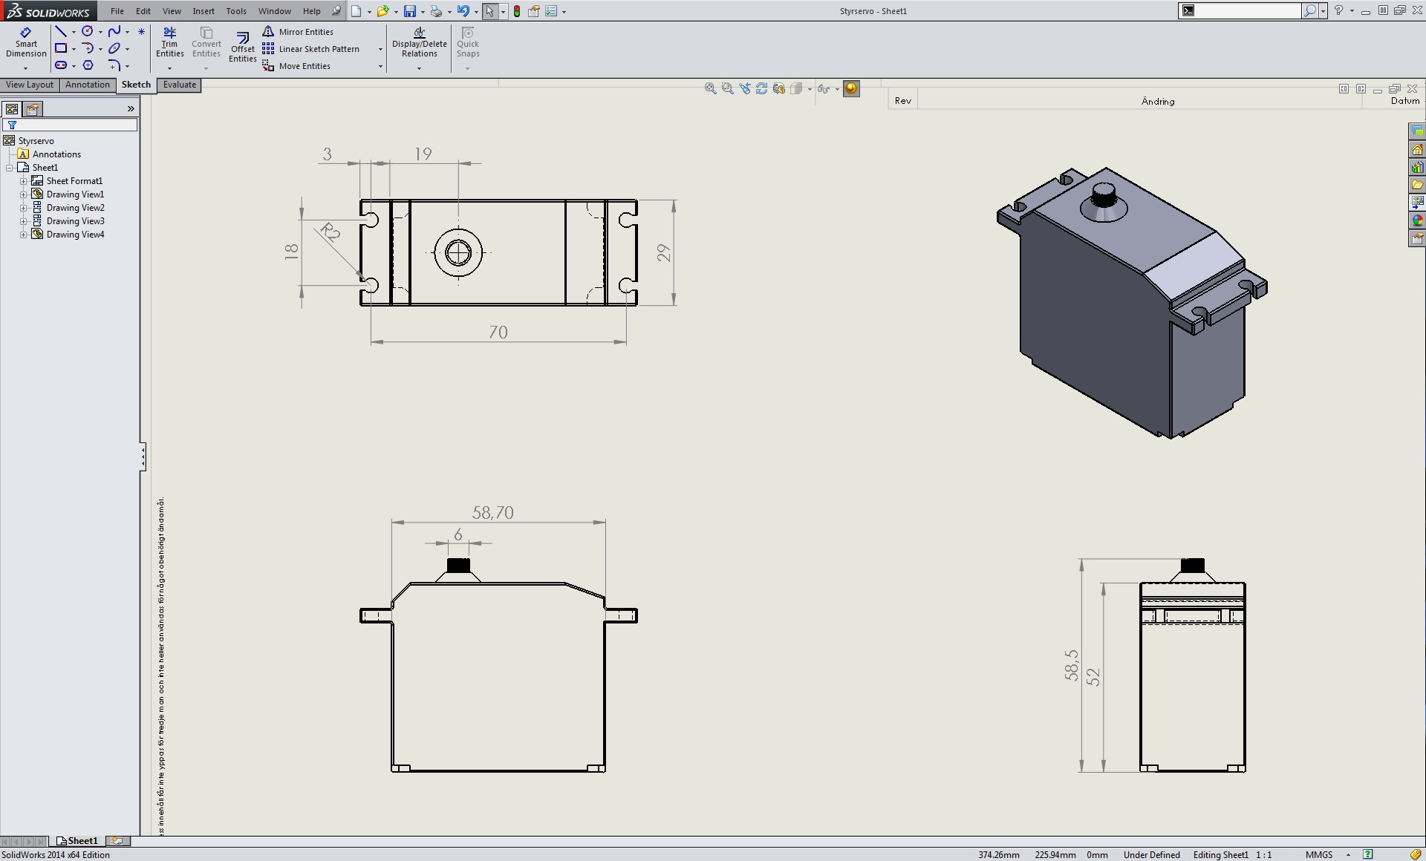Click the Select cursor tool
1426x861 pixels.
pyautogui.click(x=489, y=11)
